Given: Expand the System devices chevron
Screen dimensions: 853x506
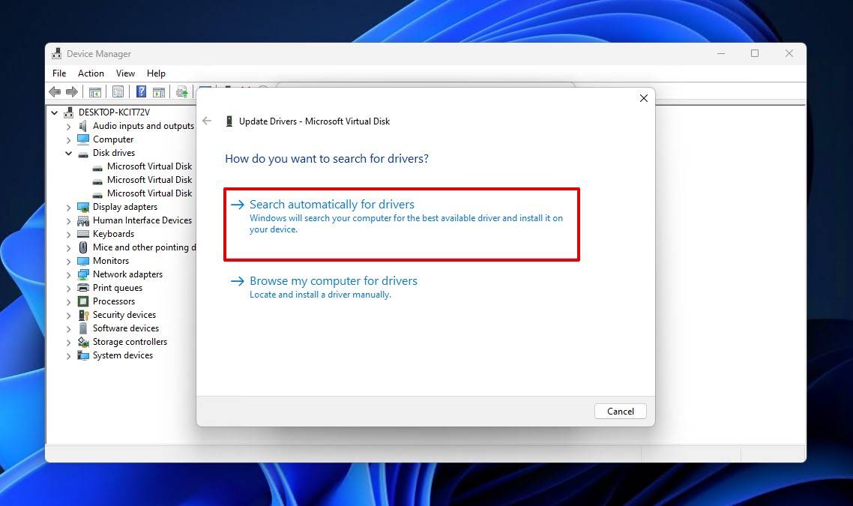Looking at the screenshot, I should (68, 356).
